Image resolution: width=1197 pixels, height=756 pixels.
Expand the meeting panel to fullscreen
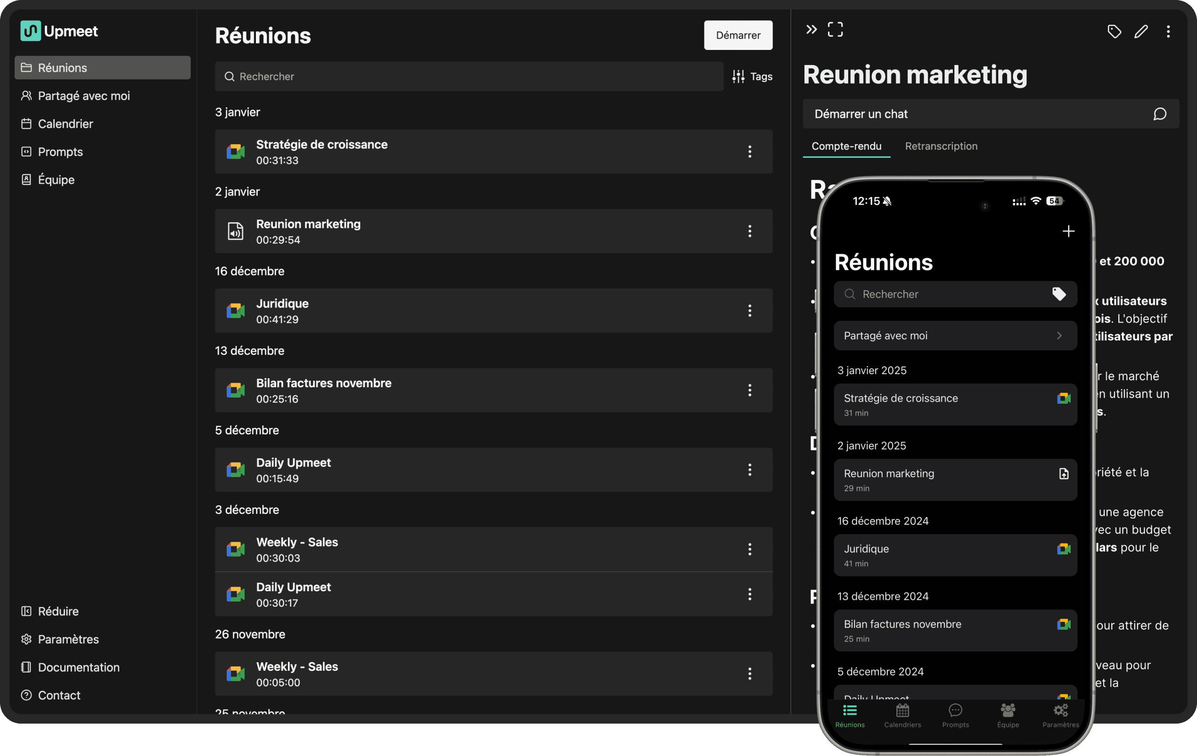tap(835, 29)
